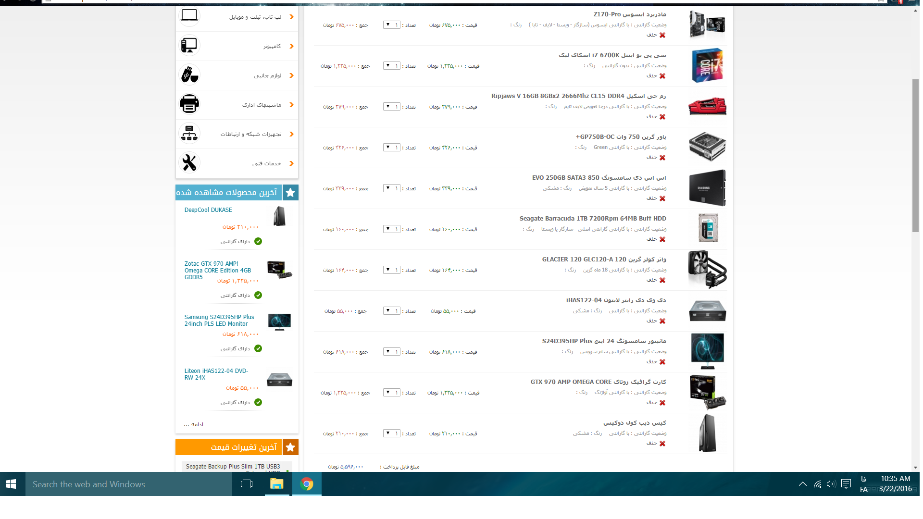923x519 pixels.
Task: Open File Explorer from the taskbar
Action: tap(277, 484)
